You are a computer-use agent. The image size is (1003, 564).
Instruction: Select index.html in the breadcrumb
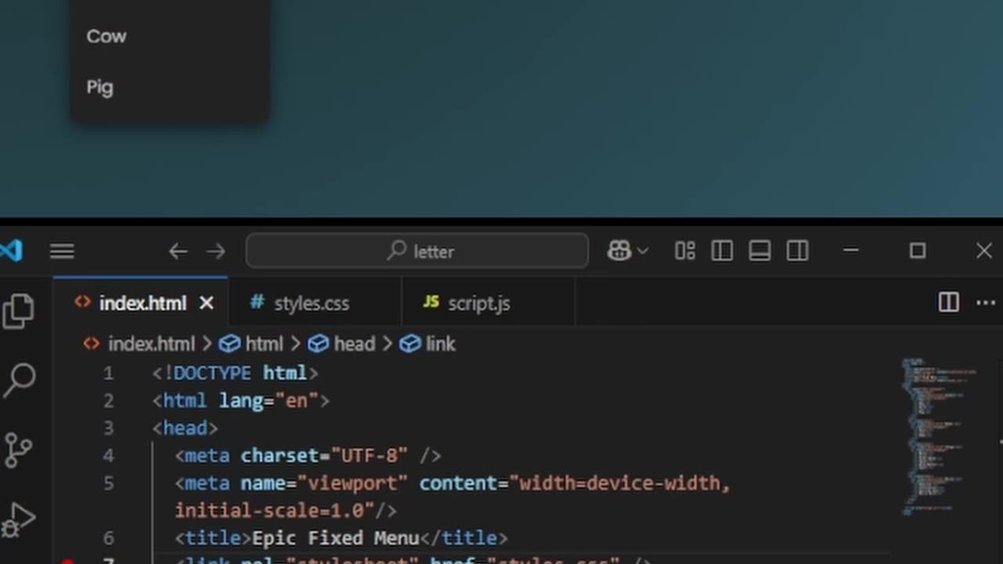139,344
